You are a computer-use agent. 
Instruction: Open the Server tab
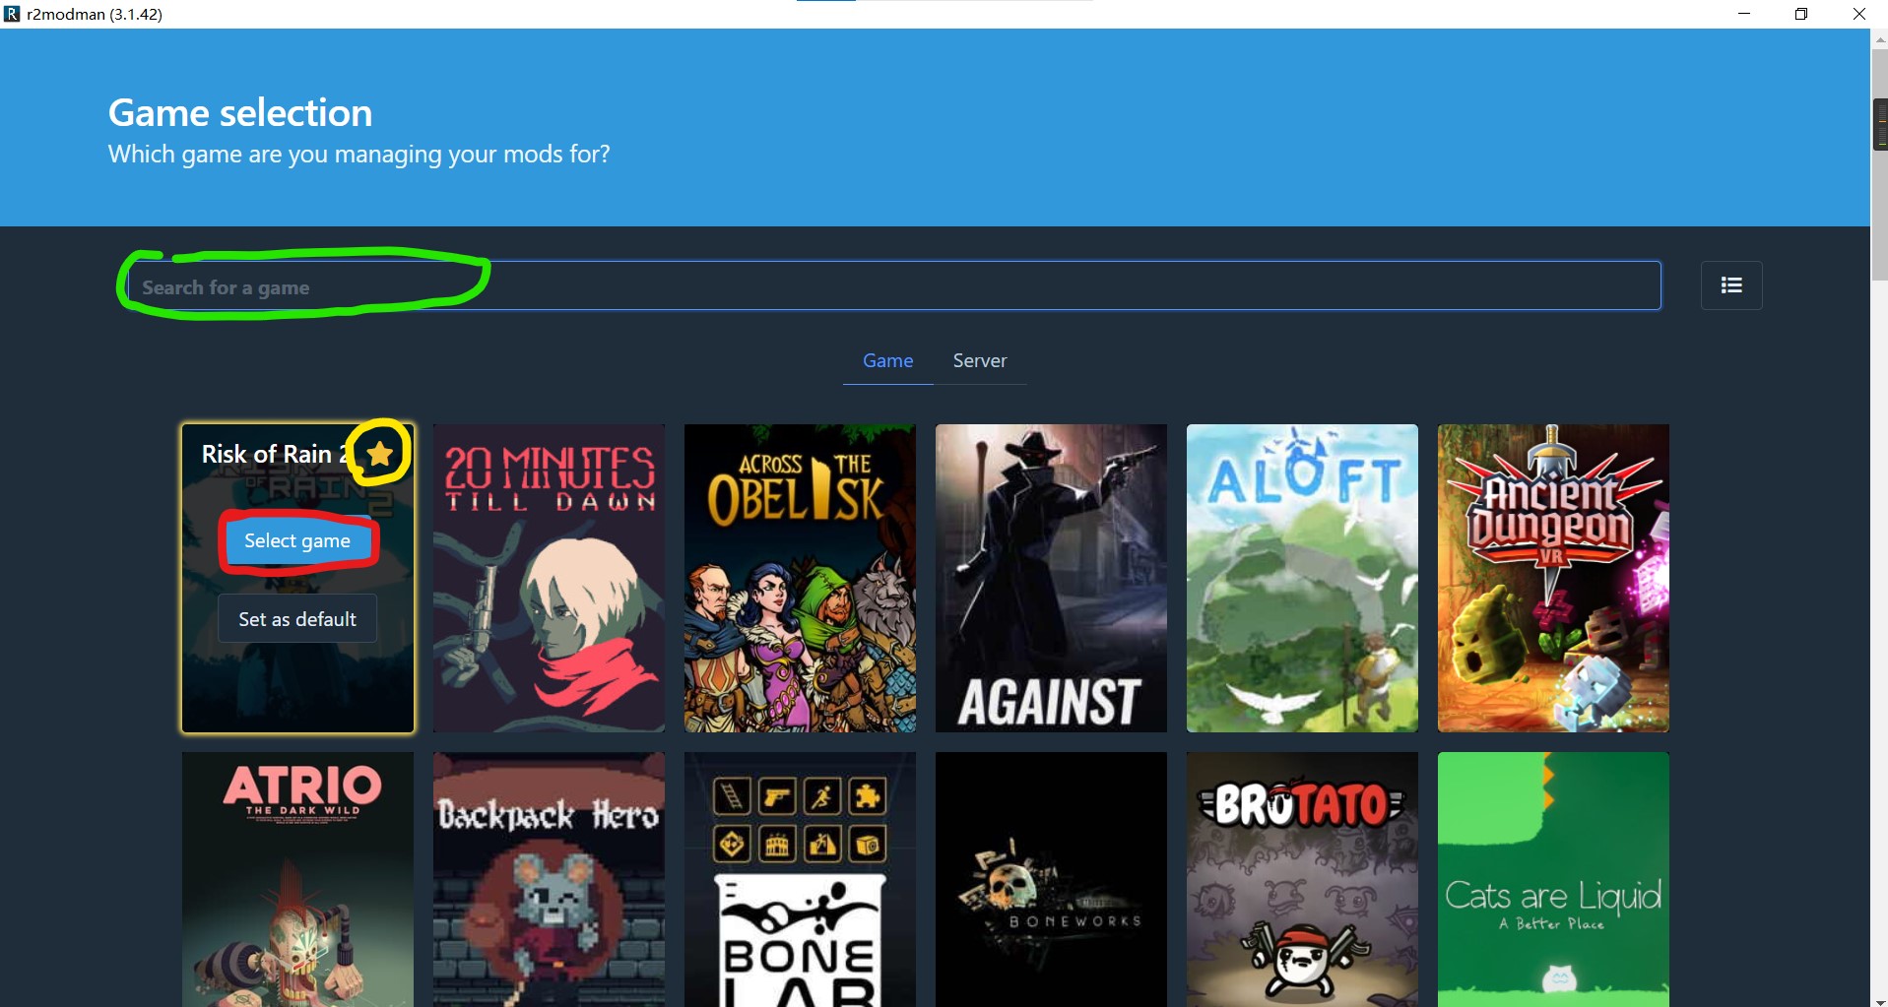tap(980, 361)
